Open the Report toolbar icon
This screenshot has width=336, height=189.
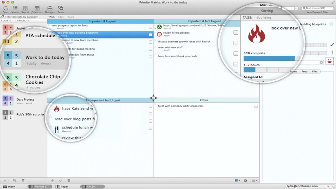coord(25,8)
